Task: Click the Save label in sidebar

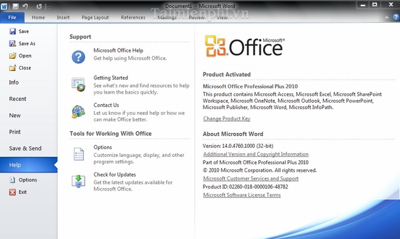Action: (24, 31)
